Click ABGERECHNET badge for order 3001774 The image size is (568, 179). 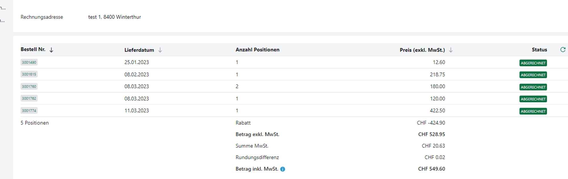point(533,111)
